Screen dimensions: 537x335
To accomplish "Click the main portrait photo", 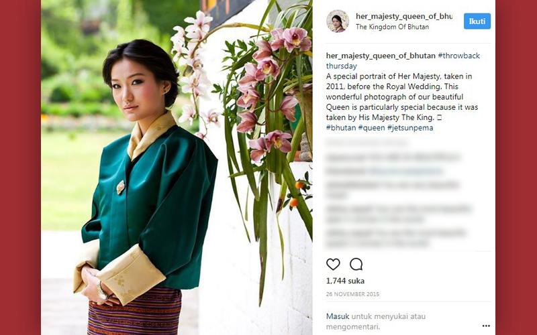I will pos(177,167).
